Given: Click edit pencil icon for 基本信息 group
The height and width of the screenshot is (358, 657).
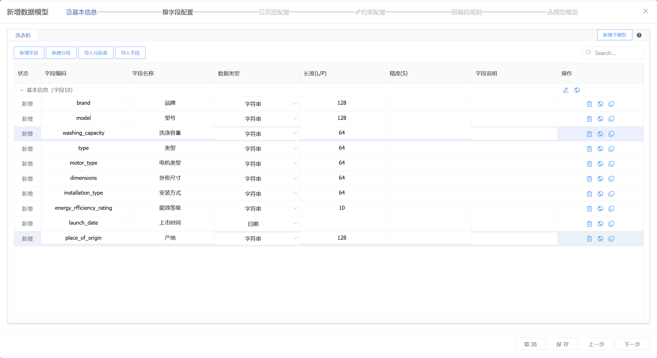Looking at the screenshot, I should 566,90.
